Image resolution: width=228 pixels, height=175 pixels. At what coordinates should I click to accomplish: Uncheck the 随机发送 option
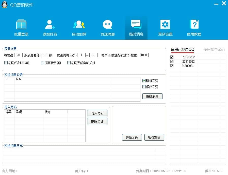[x=144, y=81]
